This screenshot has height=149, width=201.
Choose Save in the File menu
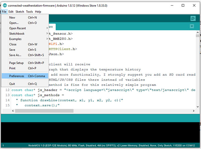pos(12,50)
